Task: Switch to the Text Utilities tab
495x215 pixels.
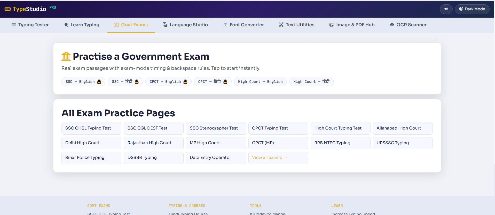Action: coord(296,25)
